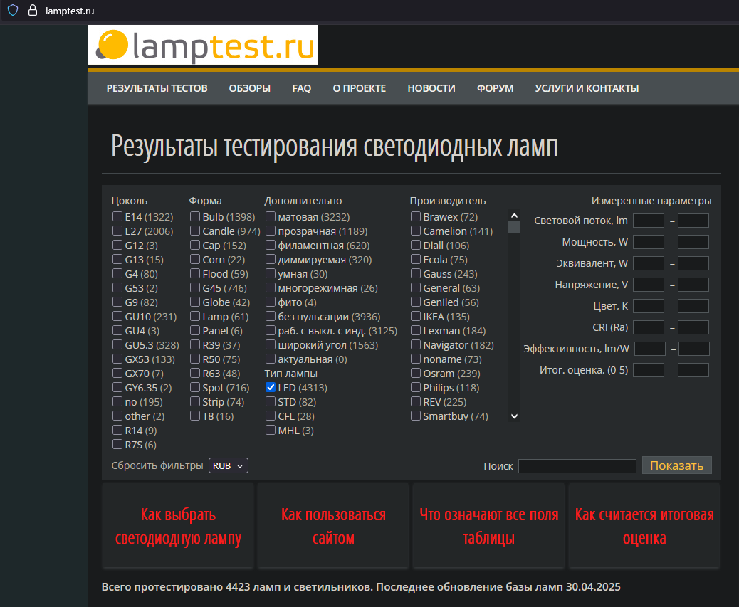Open the О проекте menu item
Screen dimensions: 739x607
359,88
